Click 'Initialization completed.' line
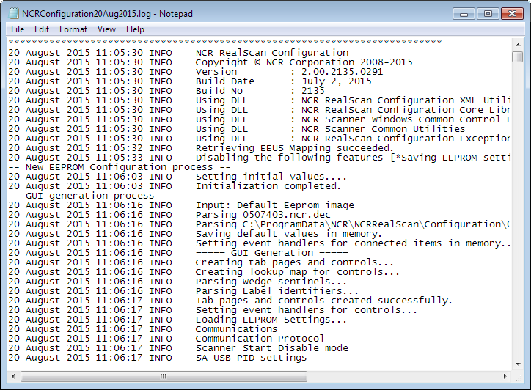531x390 pixels. tap(268, 186)
